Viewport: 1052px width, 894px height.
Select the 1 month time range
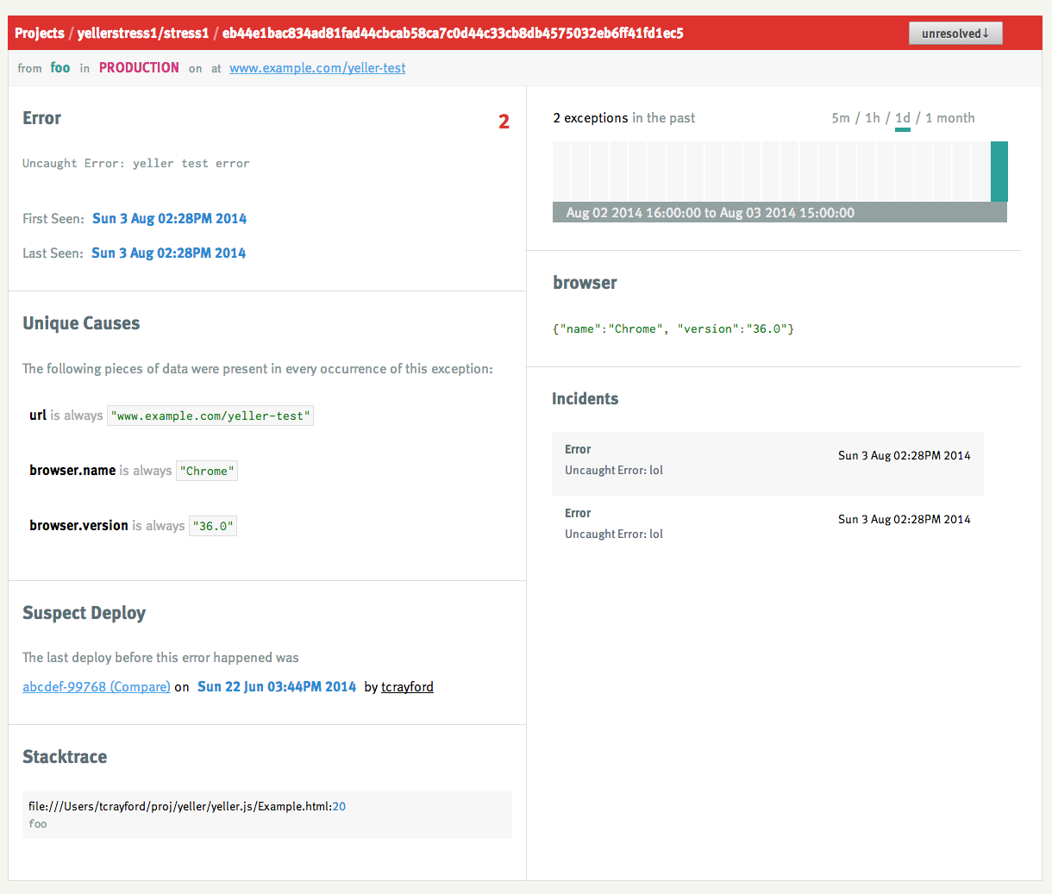949,118
